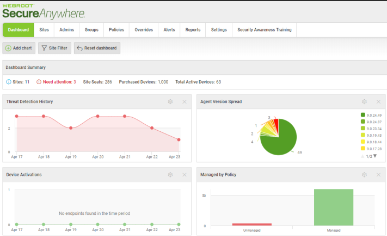This screenshot has height=236, width=387.
Task: Go to the Reports tab
Action: click(x=193, y=30)
